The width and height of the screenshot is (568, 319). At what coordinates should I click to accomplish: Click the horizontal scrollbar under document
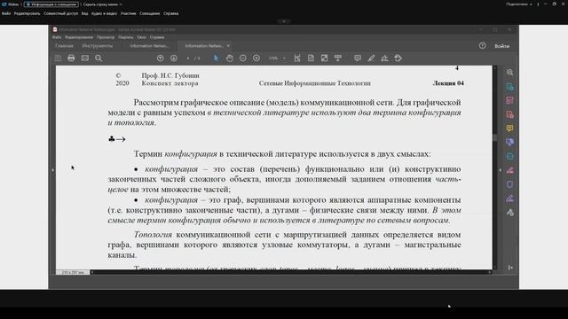pos(291,272)
